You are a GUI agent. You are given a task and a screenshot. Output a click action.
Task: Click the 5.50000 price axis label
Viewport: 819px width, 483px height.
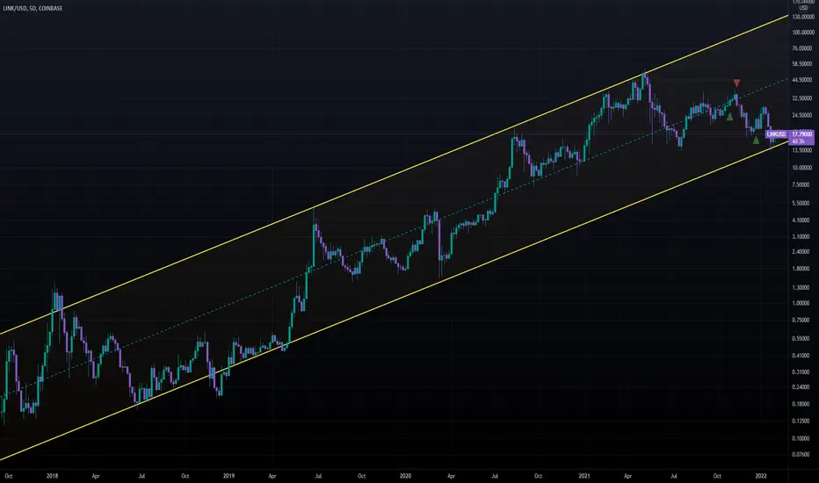pyautogui.click(x=801, y=203)
